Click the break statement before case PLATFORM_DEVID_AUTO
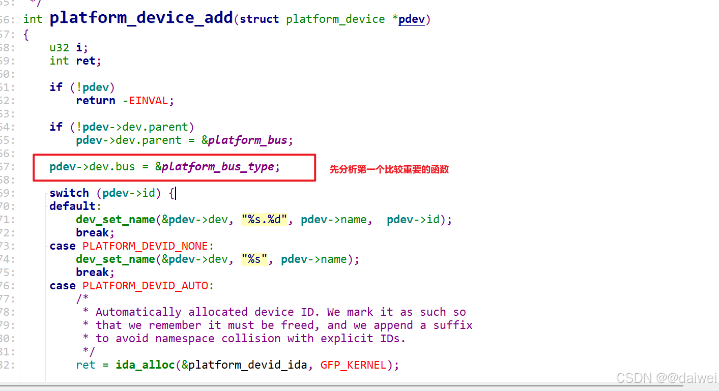The image size is (719, 391). tap(95, 273)
